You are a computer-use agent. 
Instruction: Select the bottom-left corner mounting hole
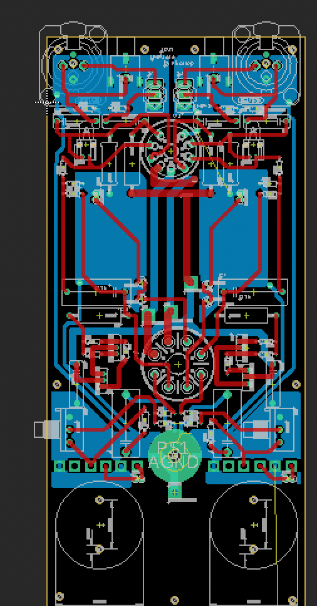tap(60, 597)
